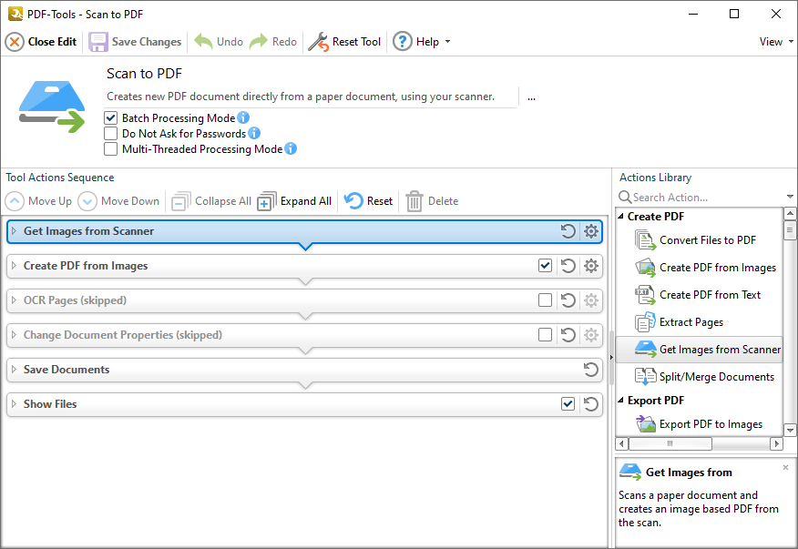Open the Search Action dropdown arrow

click(x=790, y=197)
